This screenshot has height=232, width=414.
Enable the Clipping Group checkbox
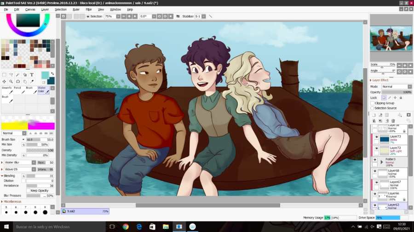pos(373,103)
